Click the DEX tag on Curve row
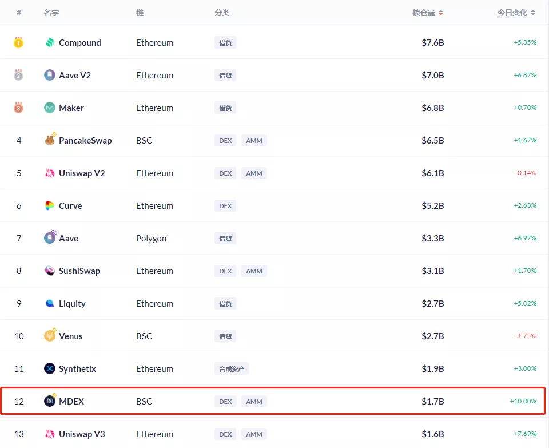The height and width of the screenshot is (448, 549). (225, 205)
